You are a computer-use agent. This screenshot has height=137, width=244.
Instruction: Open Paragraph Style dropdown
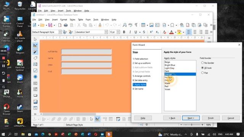pyautogui.click(x=60, y=32)
